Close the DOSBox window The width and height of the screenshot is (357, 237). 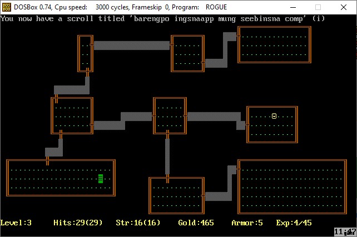tap(344, 7)
